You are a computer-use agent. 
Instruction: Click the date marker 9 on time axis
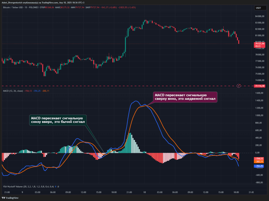pos(22,192)
